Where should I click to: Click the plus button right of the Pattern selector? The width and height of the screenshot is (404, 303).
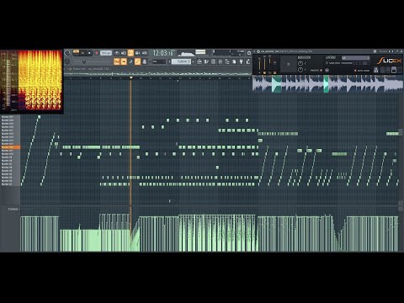click(193, 61)
